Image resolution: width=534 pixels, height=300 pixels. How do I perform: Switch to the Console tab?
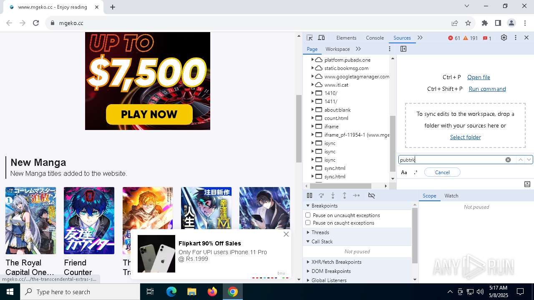pos(375,38)
